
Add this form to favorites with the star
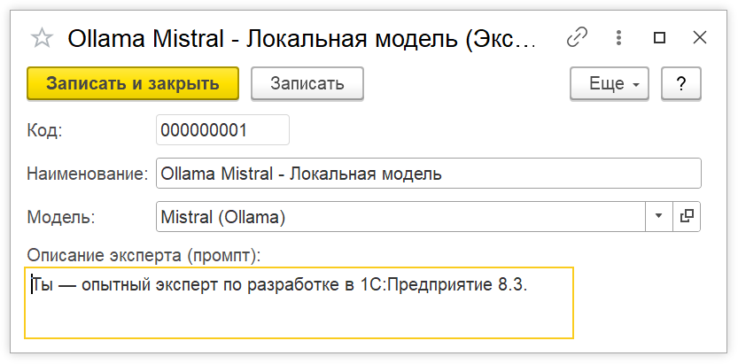tap(41, 37)
